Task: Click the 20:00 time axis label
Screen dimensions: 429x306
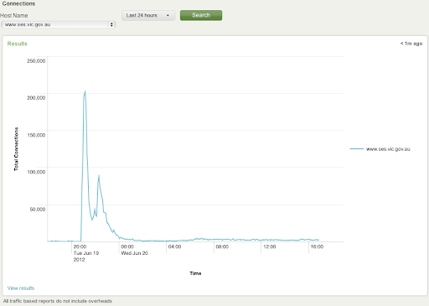Action: (80, 246)
